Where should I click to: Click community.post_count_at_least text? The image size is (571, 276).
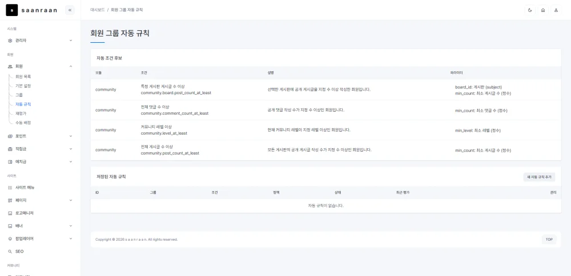click(x=170, y=153)
